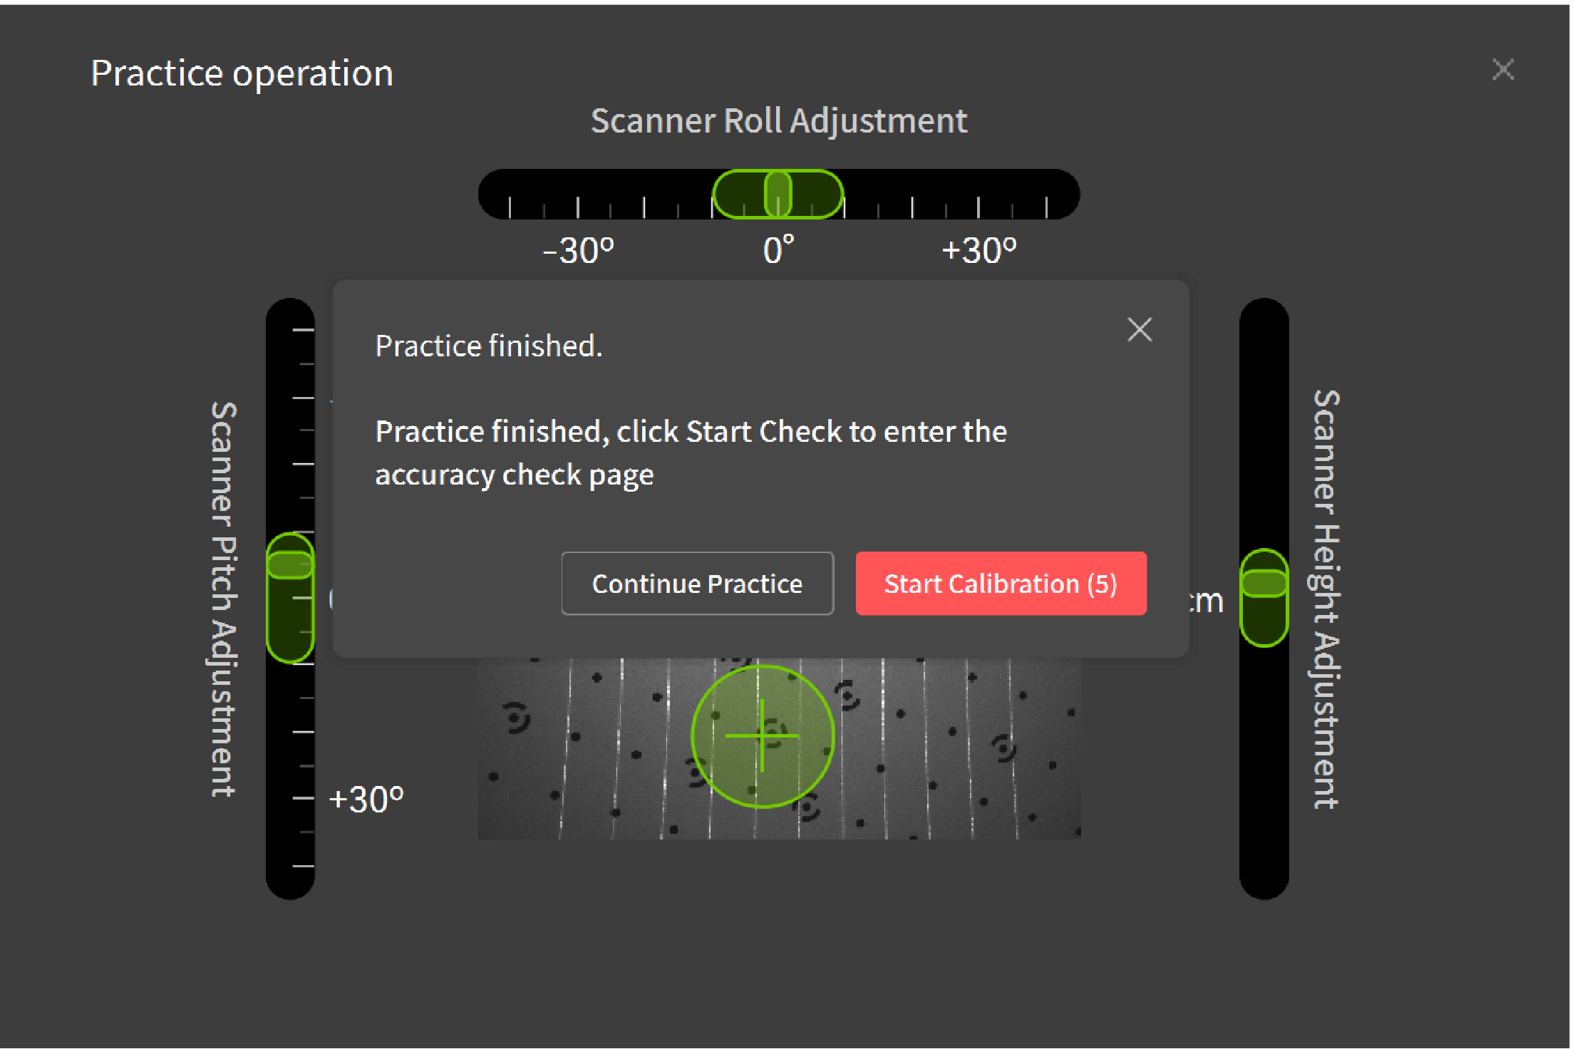Viewport: 1575px width, 1049px height.
Task: Click the accuracy check message text
Action: pos(690,453)
